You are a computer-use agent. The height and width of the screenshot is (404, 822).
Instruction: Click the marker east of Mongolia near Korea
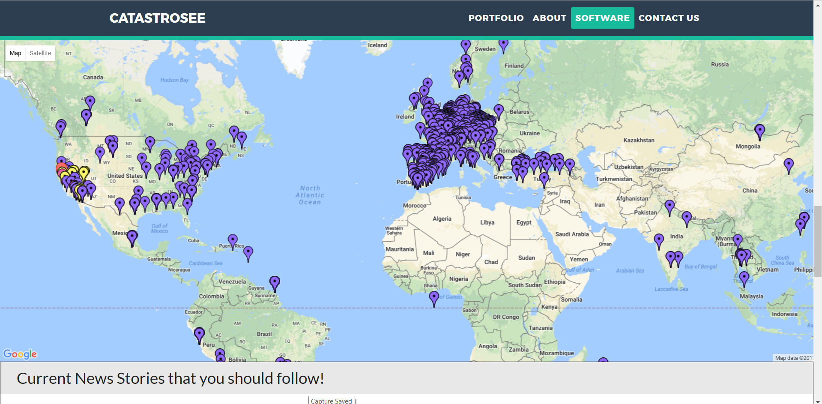click(x=789, y=166)
